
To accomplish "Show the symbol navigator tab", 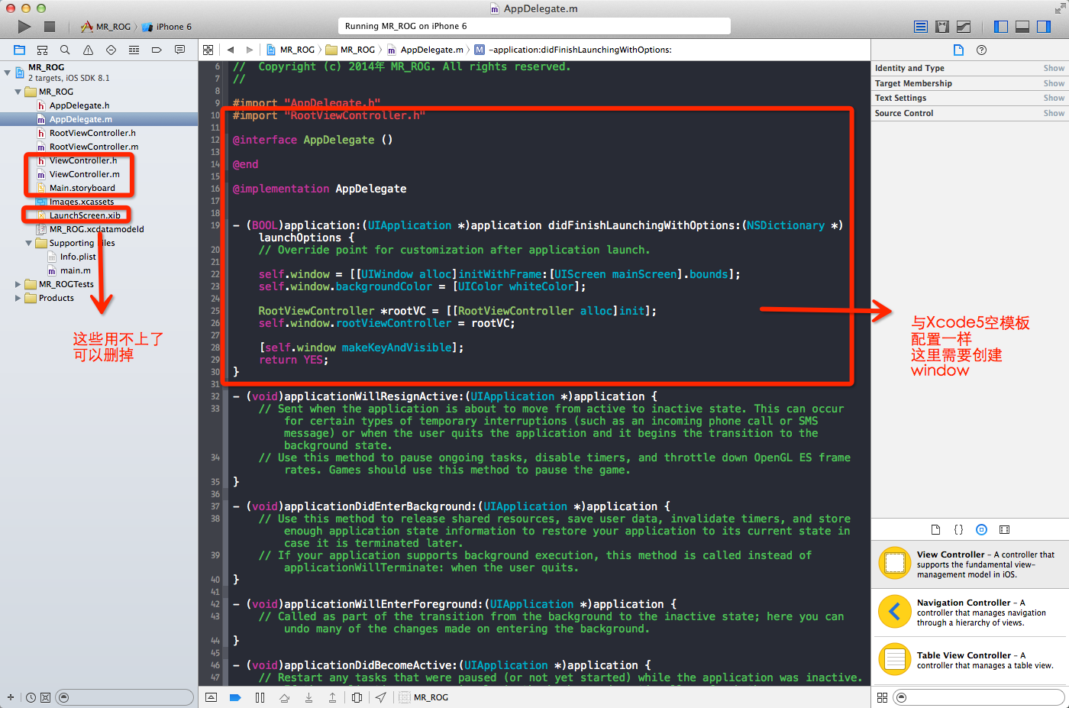I will click(x=42, y=50).
